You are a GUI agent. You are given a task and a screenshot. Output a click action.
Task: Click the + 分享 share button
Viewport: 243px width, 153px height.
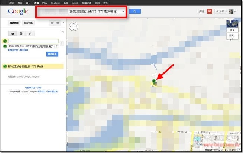point(220,11)
